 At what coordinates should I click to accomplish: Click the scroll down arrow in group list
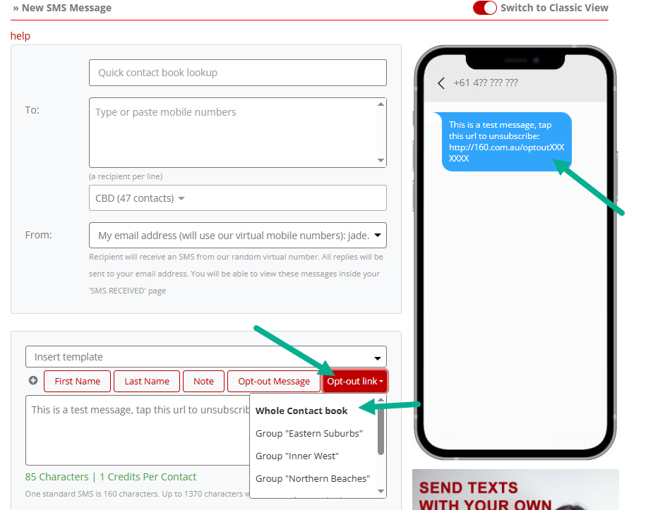point(381,491)
